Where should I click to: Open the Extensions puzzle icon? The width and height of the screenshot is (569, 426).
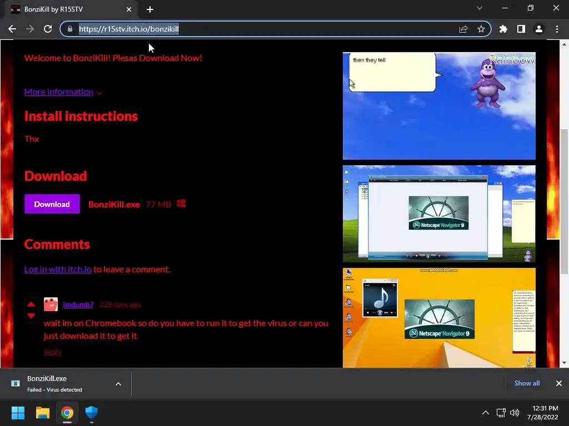[x=503, y=29]
